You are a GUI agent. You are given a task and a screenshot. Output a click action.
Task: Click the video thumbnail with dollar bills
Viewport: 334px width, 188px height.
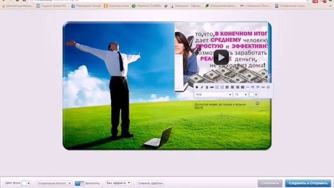221,56
